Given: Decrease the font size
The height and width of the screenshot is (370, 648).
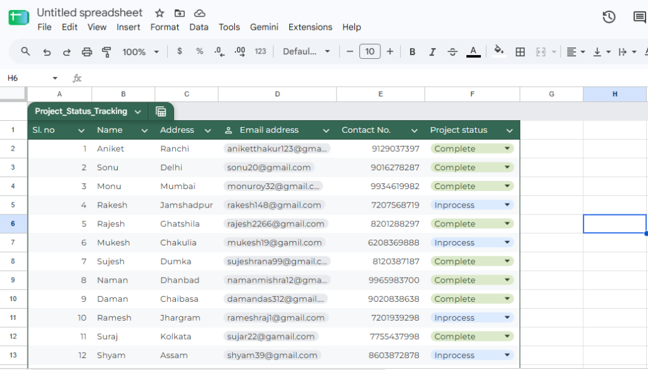Looking at the screenshot, I should pyautogui.click(x=349, y=52).
